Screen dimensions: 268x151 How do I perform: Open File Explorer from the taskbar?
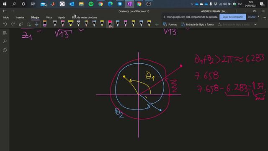81,4
